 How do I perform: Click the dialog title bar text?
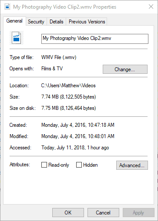pos(65,7)
